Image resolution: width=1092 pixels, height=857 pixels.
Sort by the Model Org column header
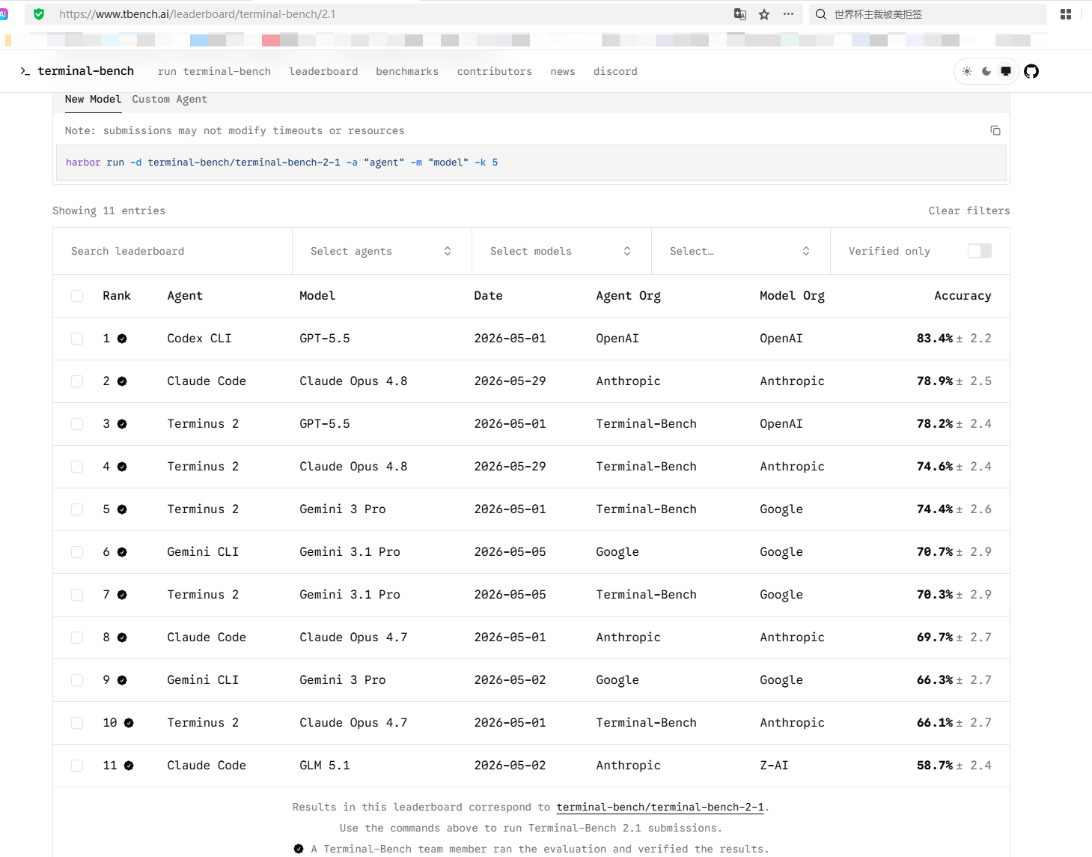792,296
